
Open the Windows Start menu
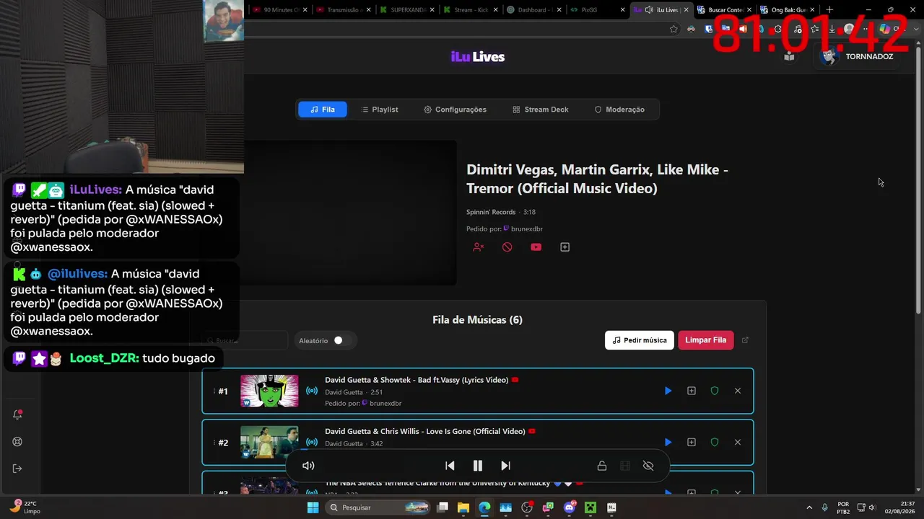tap(313, 507)
